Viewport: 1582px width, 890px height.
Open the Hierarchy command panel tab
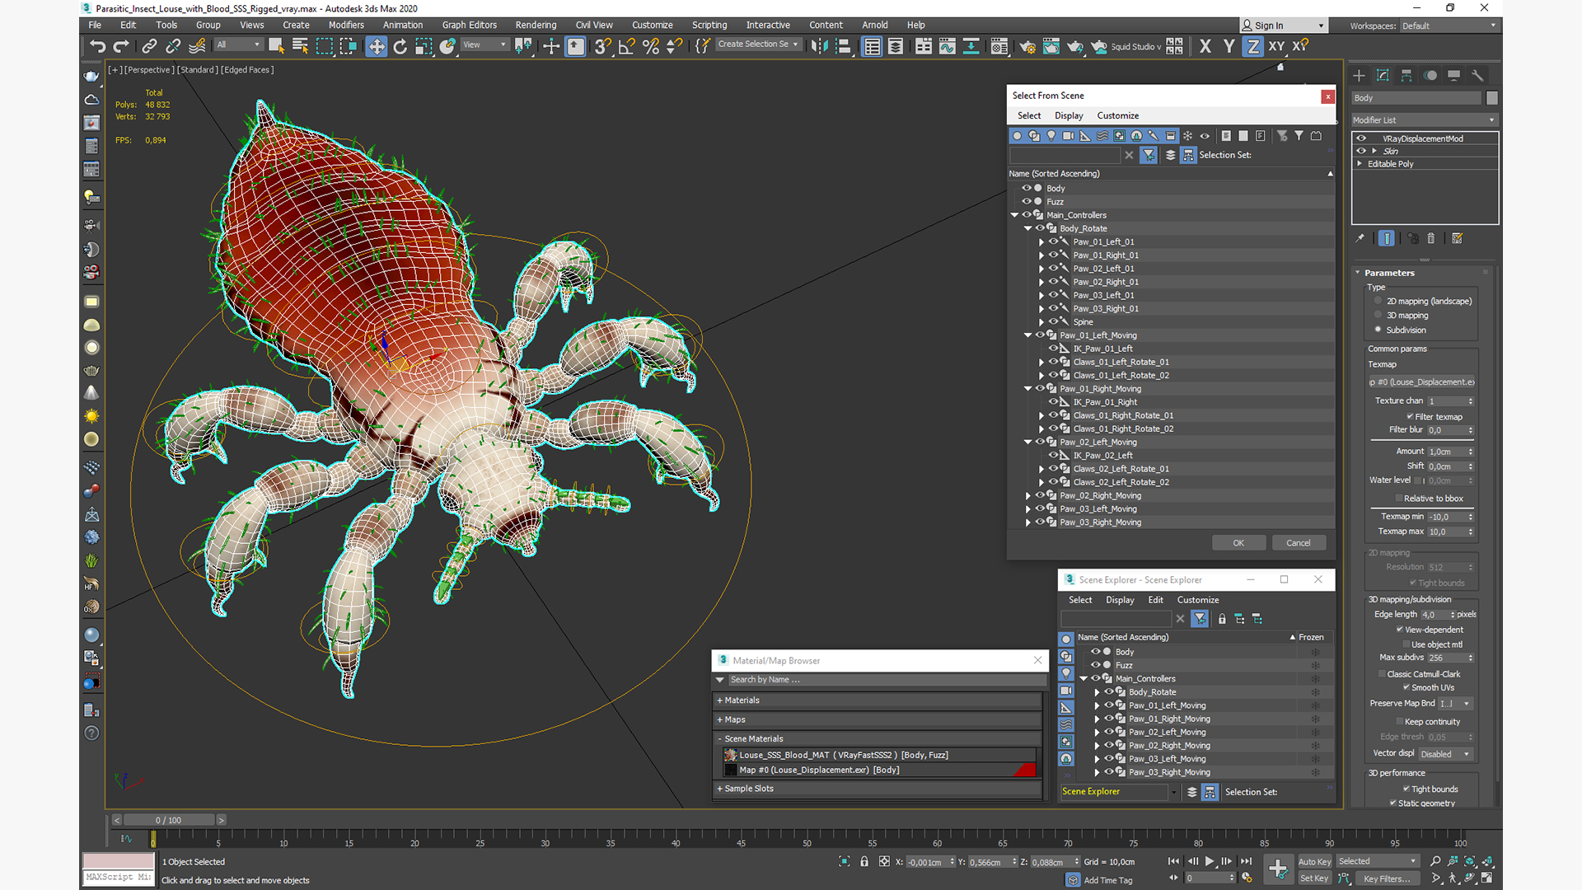[x=1406, y=76]
